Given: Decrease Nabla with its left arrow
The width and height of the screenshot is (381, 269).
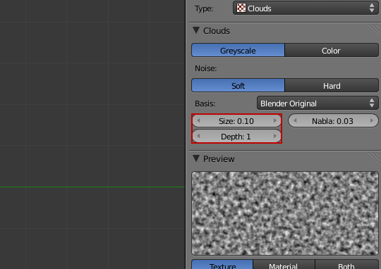Looking at the screenshot, I should pyautogui.click(x=295, y=120).
